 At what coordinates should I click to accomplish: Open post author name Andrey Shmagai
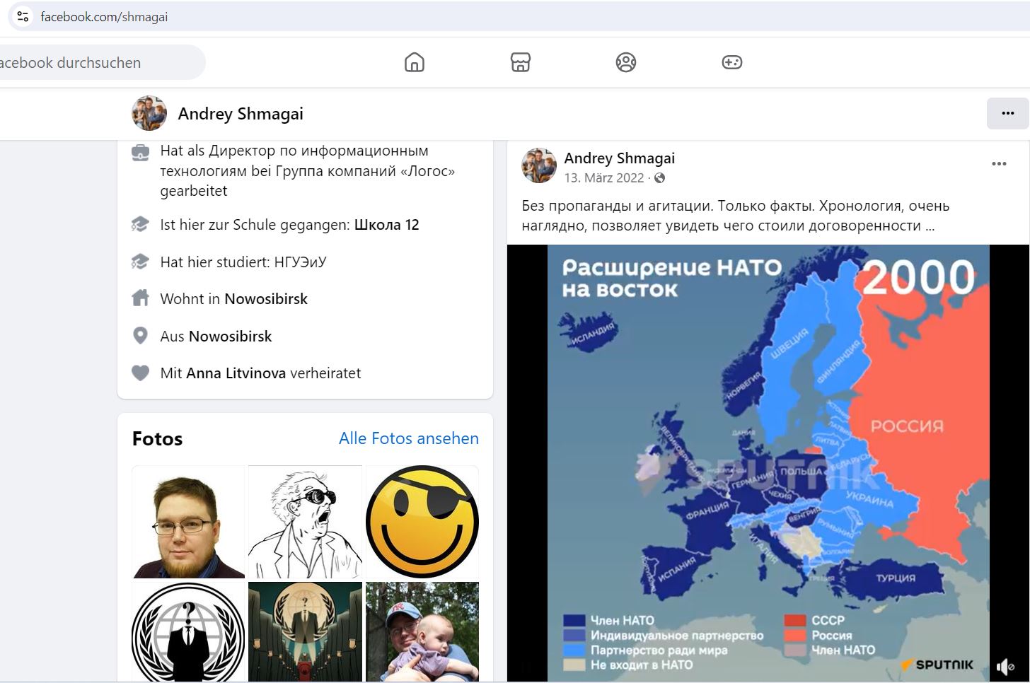tap(619, 158)
